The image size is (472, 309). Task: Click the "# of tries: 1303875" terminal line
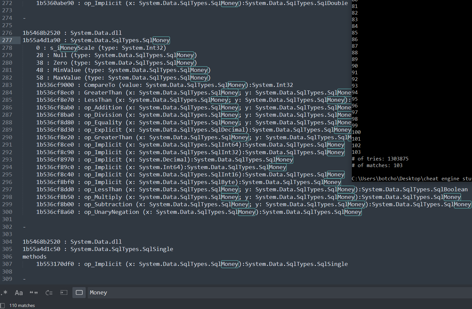click(380, 159)
